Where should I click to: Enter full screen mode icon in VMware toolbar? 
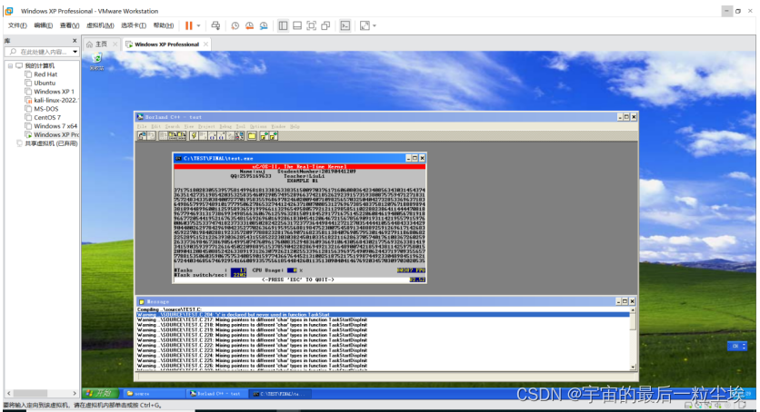(312, 25)
